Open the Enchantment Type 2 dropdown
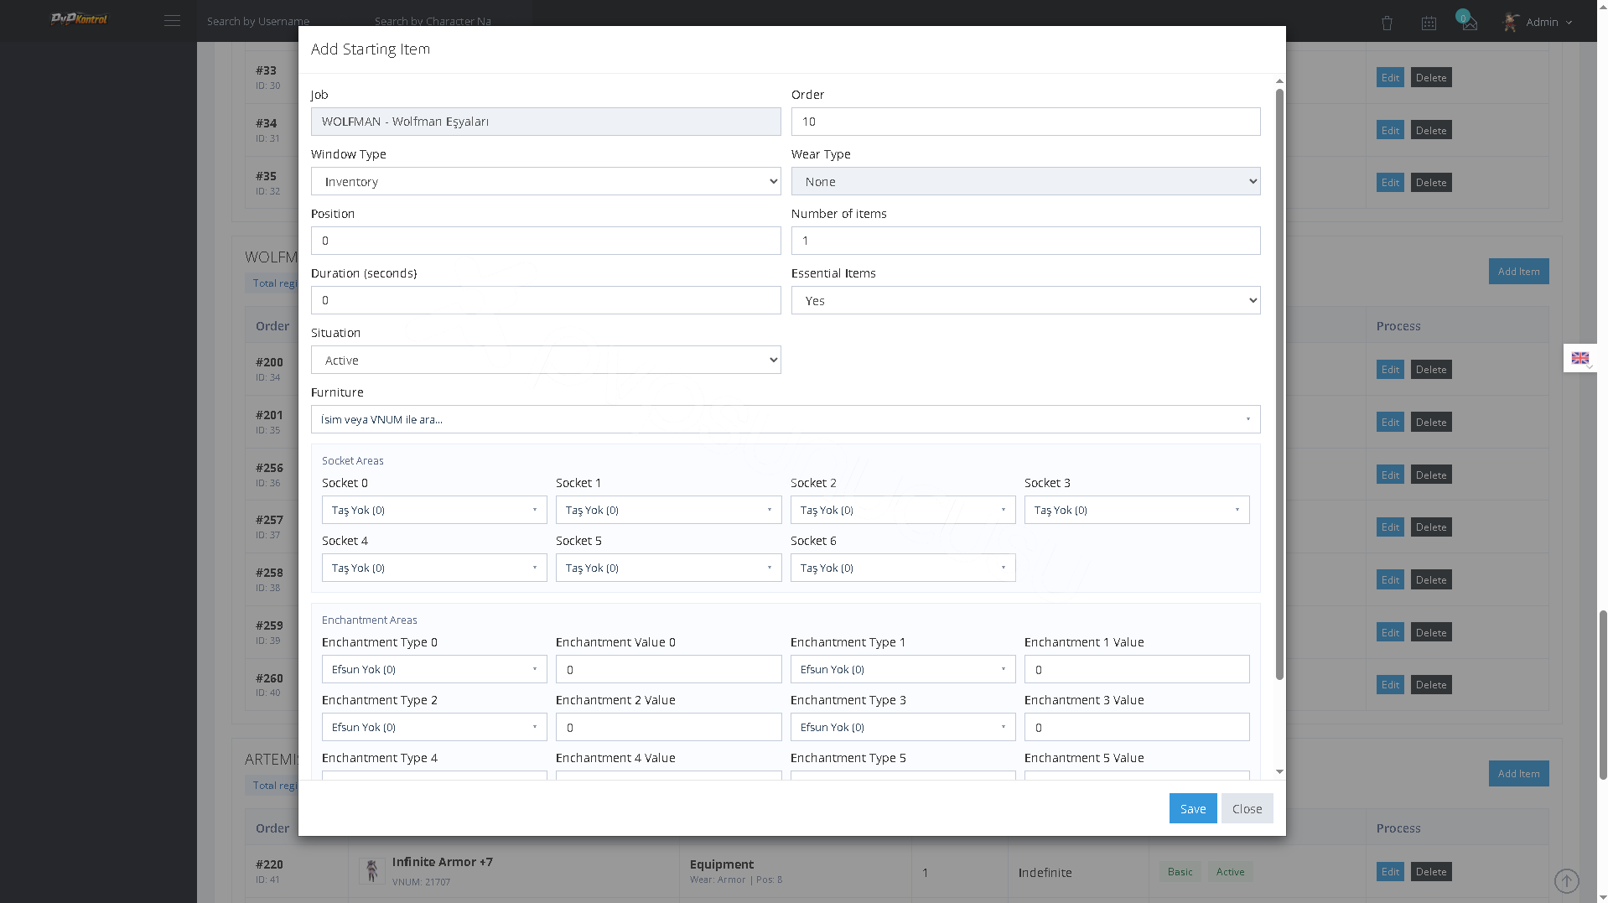This screenshot has height=903, width=1608. coord(434,728)
